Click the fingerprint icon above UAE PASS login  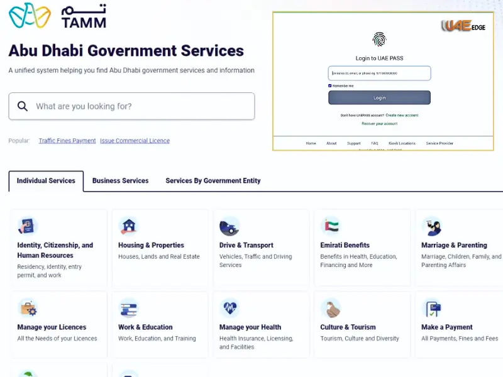pyautogui.click(x=378, y=39)
